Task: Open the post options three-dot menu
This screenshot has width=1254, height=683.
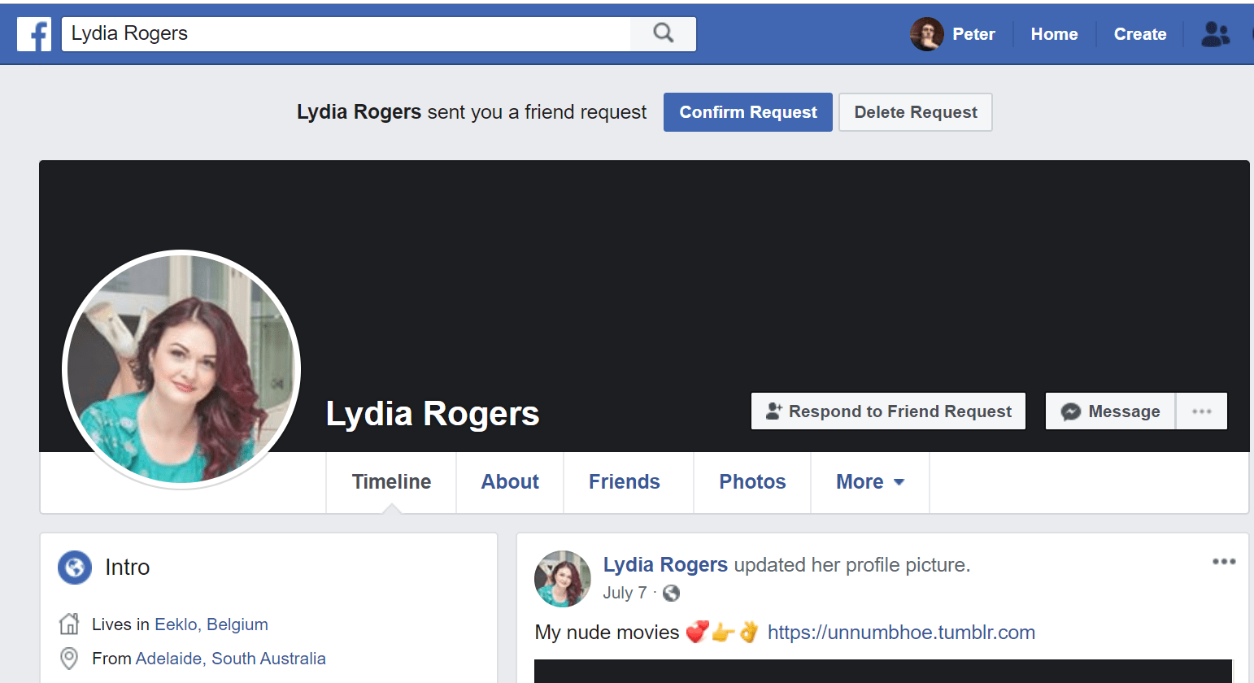Action: point(1223,562)
